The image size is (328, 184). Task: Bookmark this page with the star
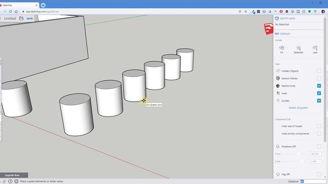(x=246, y=11)
